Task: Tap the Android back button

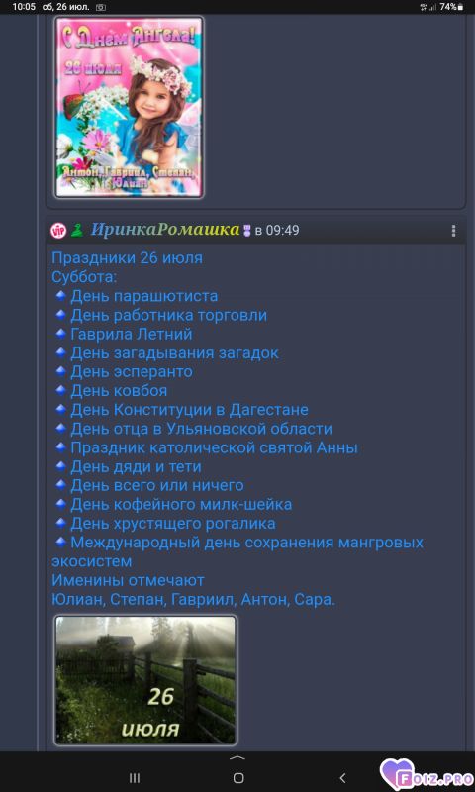Action: point(342,778)
